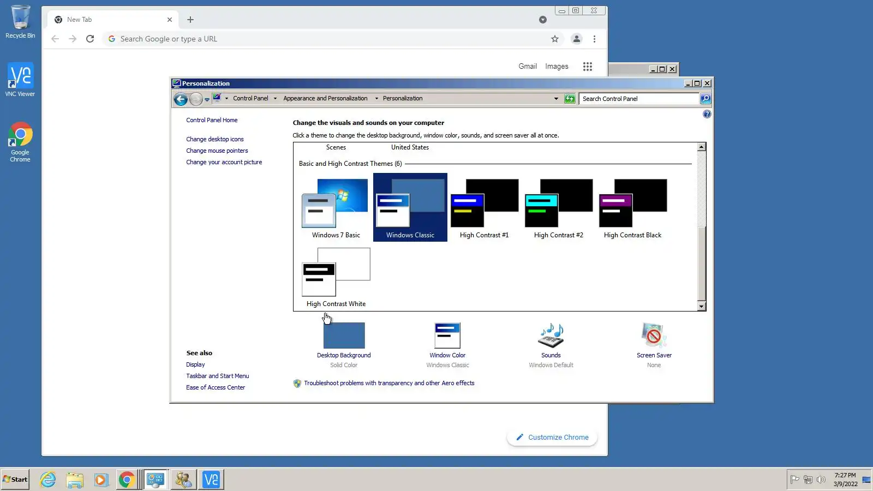Open the Google apps grid
The height and width of the screenshot is (491, 873).
(588, 67)
